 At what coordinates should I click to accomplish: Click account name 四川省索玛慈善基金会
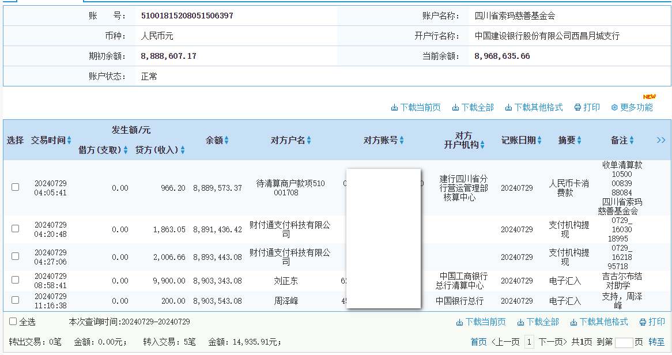[x=515, y=16]
